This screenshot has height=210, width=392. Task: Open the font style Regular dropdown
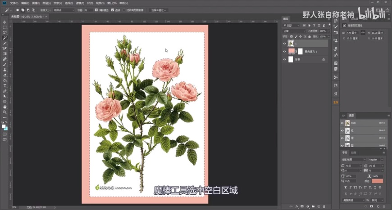(x=376, y=160)
